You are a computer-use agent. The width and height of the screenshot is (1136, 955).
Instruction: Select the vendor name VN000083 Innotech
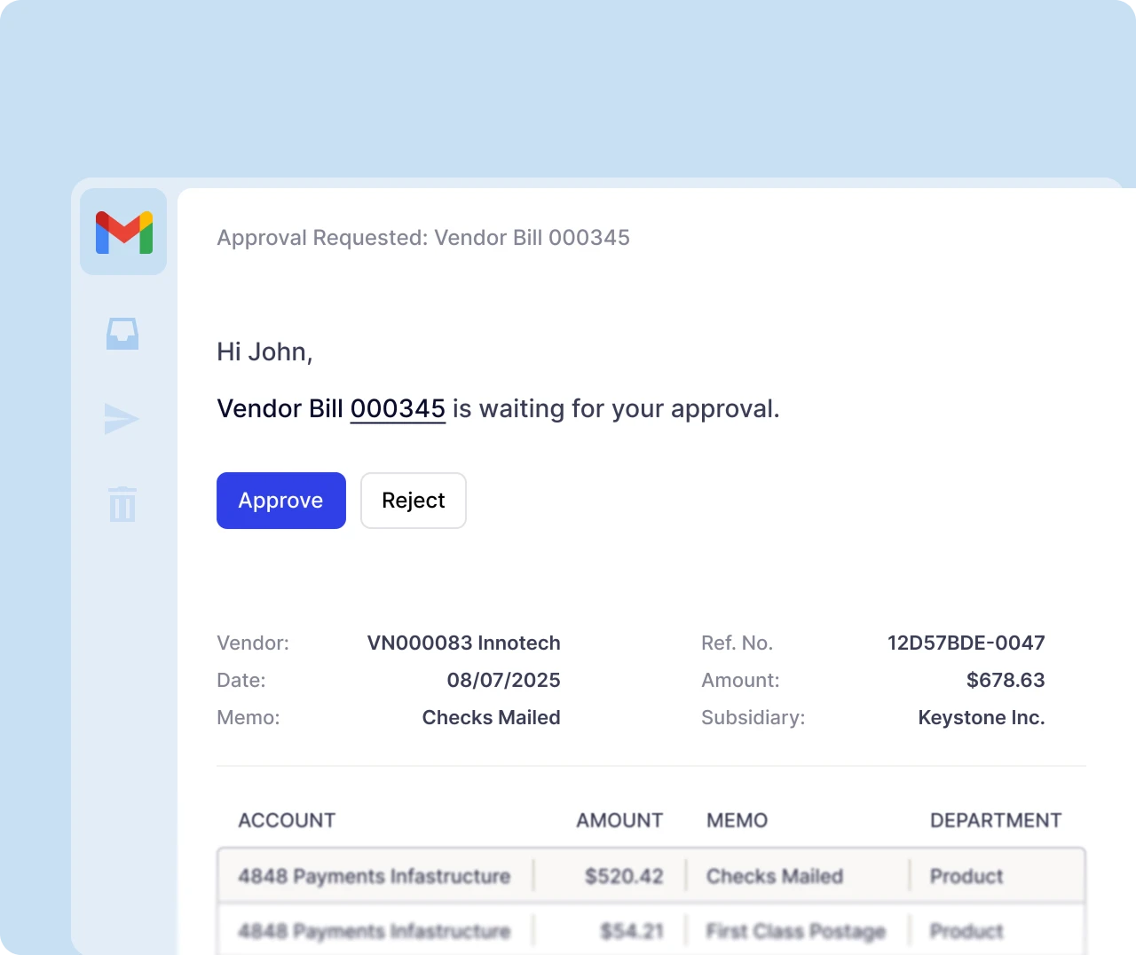point(463,643)
